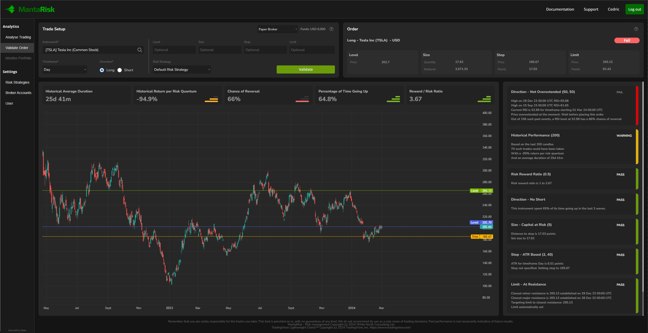The width and height of the screenshot is (648, 333).
Task: Click the Chance of Reversal indicator bars
Action: 302,99
